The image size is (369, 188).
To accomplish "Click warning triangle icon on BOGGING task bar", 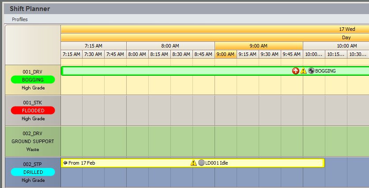I will pos(303,71).
